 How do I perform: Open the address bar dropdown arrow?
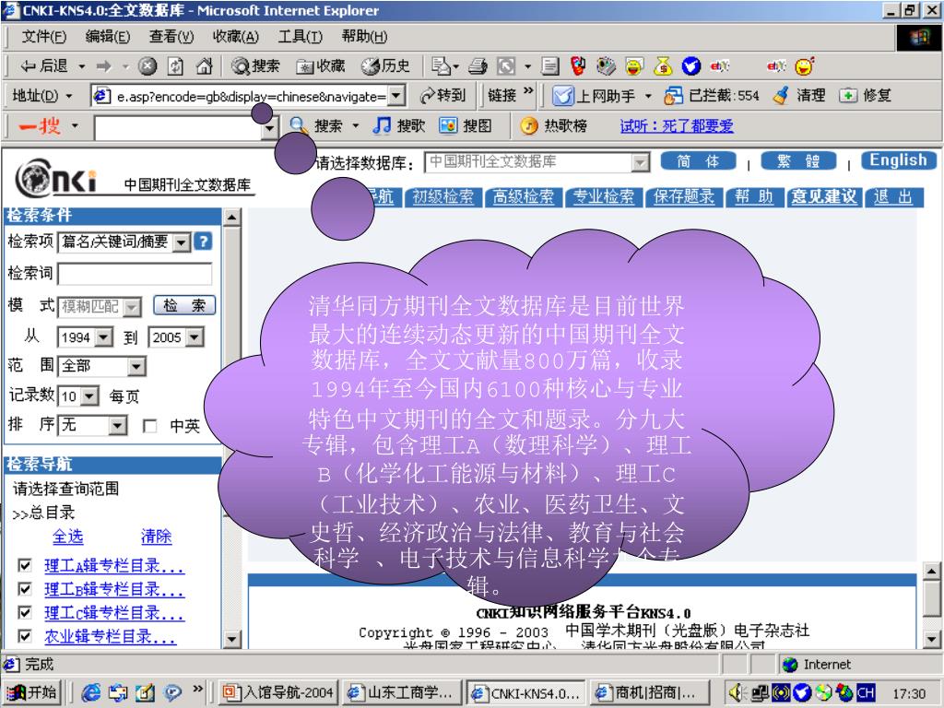pyautogui.click(x=395, y=95)
